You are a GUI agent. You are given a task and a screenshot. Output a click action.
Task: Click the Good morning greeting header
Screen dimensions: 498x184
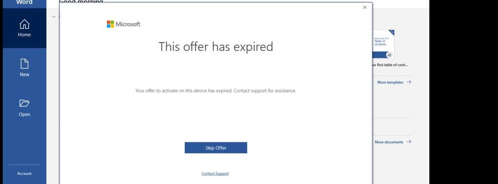[x=81, y=2]
